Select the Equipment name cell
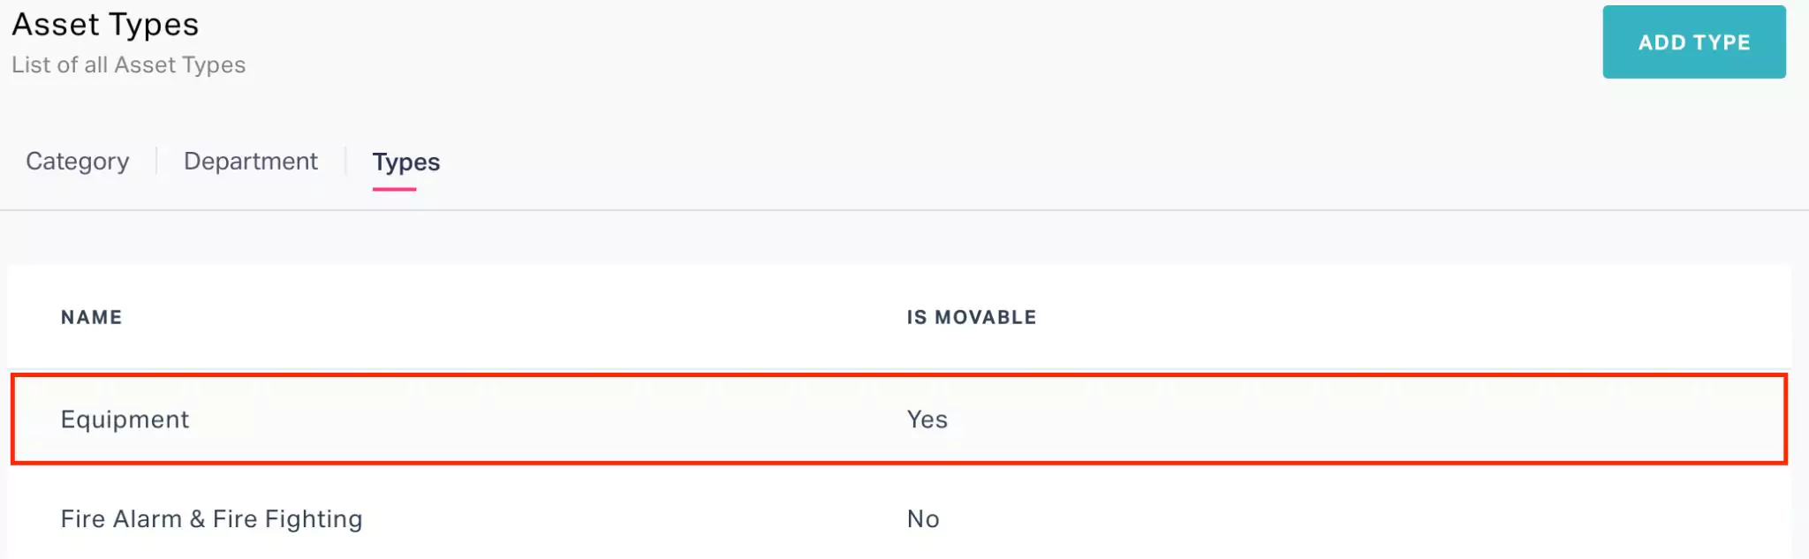Screen dimensions: 1809x559 125,419
